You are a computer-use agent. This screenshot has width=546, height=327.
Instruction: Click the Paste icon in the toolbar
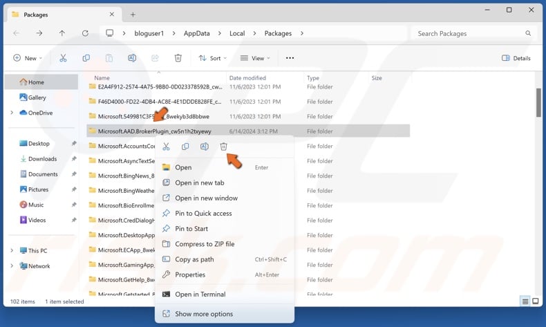(109, 58)
